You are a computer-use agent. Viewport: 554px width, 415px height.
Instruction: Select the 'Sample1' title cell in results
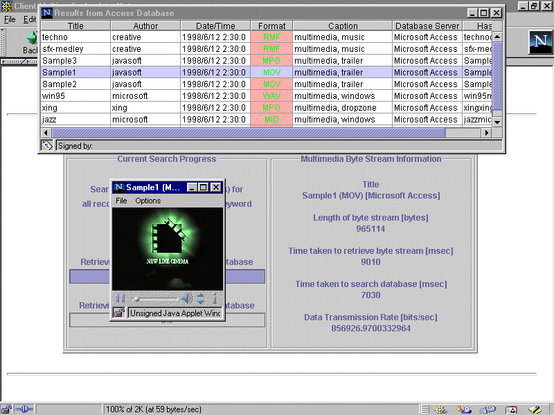click(x=75, y=73)
